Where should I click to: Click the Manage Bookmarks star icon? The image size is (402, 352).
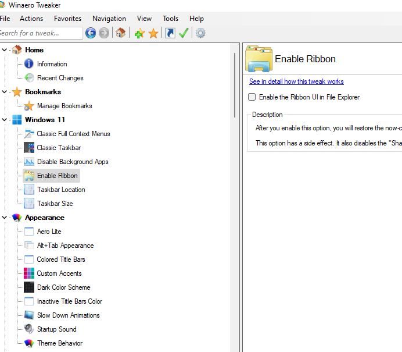tap(29, 106)
